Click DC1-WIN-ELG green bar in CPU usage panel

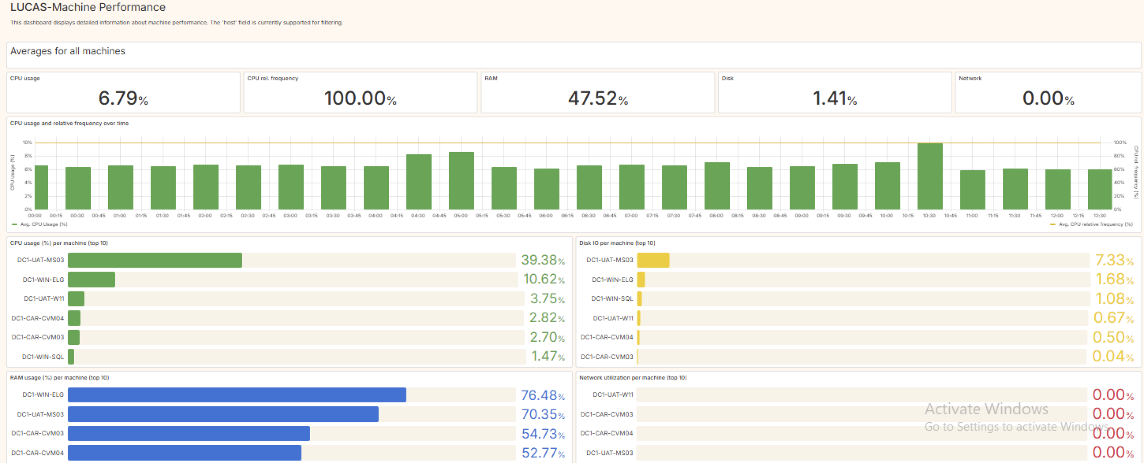92,280
